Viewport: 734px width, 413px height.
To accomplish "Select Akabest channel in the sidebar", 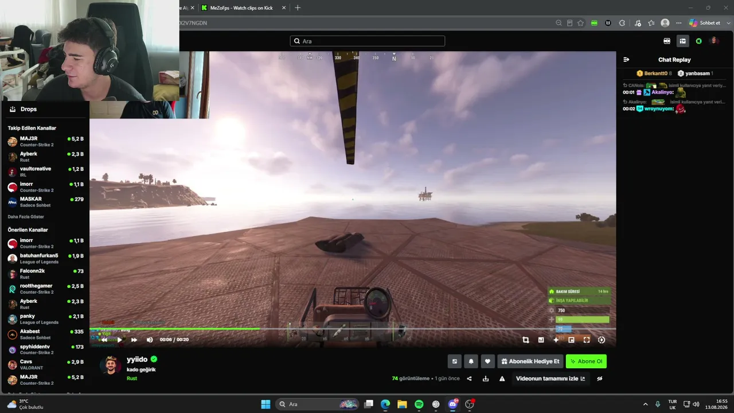I will pyautogui.click(x=45, y=334).
